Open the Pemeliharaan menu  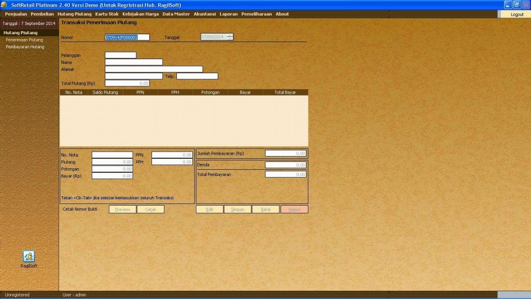coord(256,14)
